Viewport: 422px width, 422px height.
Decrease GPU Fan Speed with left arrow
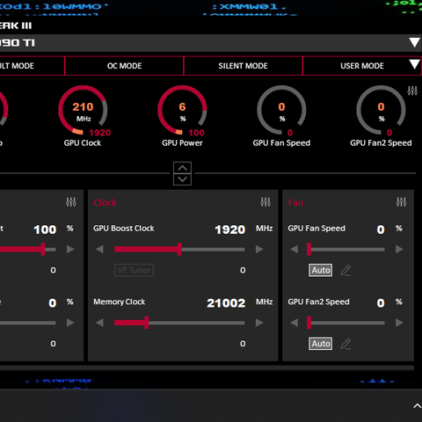pos(295,250)
